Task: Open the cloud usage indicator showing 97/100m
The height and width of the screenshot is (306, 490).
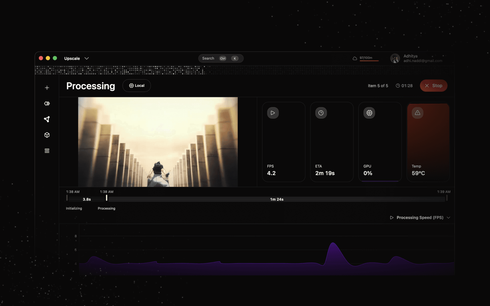Action: click(x=365, y=58)
